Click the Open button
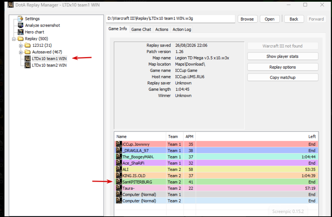The width and height of the screenshot is (332, 217). (x=269, y=19)
